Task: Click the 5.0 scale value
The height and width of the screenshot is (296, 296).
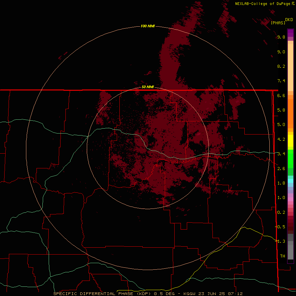Action: (x=281, y=125)
